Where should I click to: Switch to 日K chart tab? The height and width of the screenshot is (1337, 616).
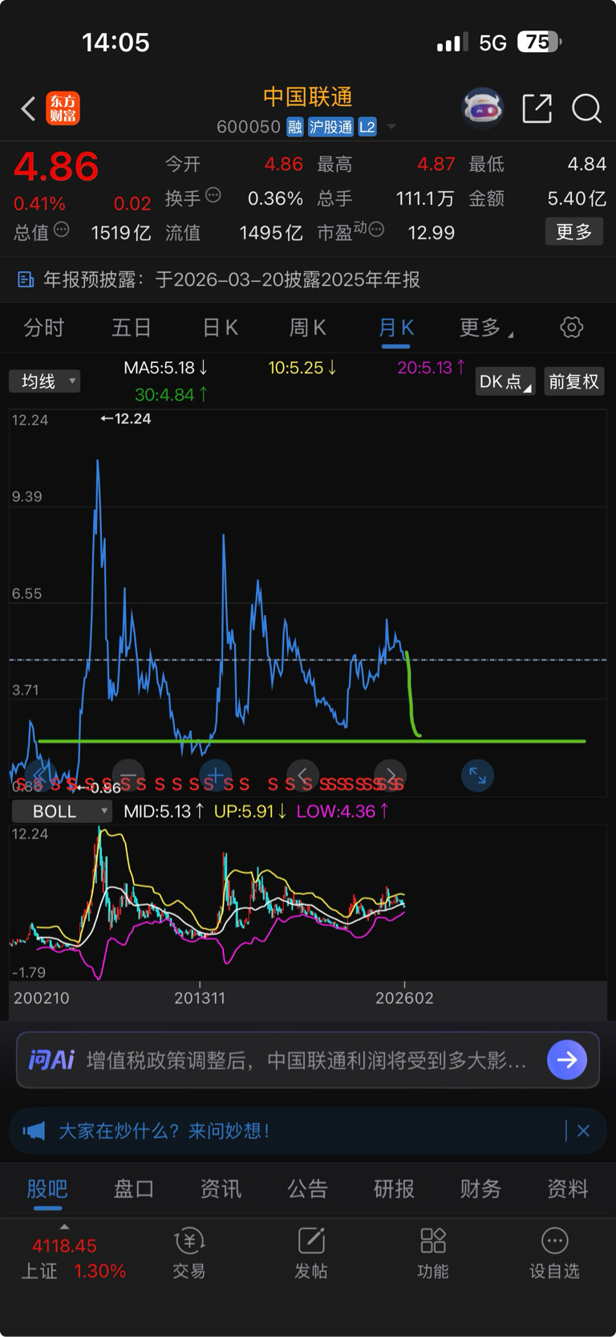220,327
